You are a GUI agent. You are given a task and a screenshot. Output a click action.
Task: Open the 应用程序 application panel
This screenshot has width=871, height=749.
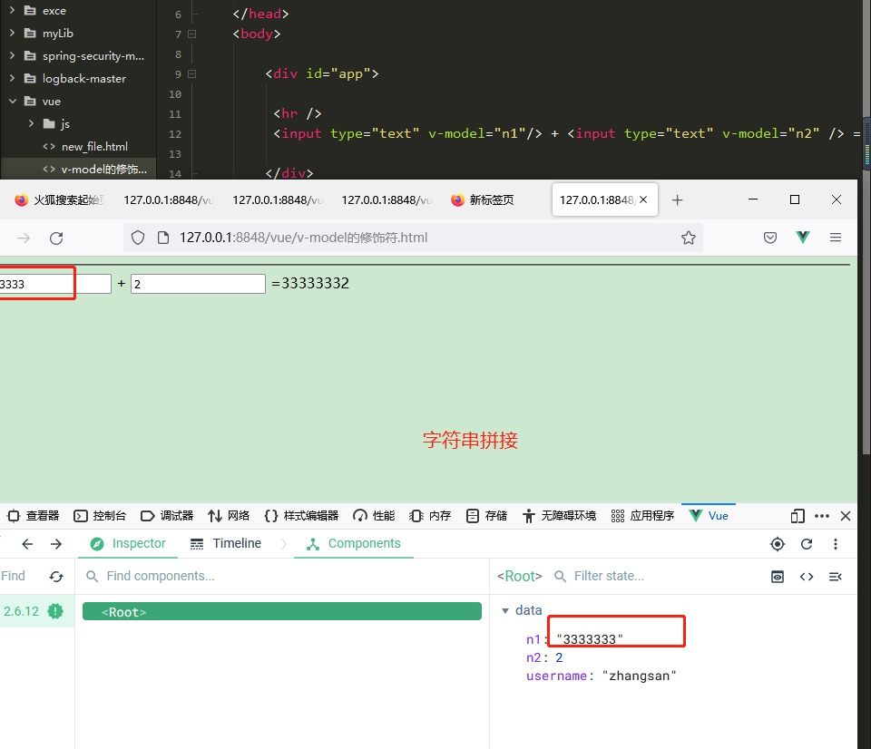click(x=642, y=516)
